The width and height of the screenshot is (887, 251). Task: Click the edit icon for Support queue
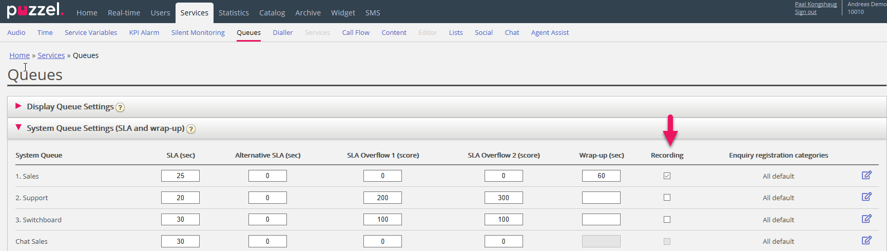[866, 197]
